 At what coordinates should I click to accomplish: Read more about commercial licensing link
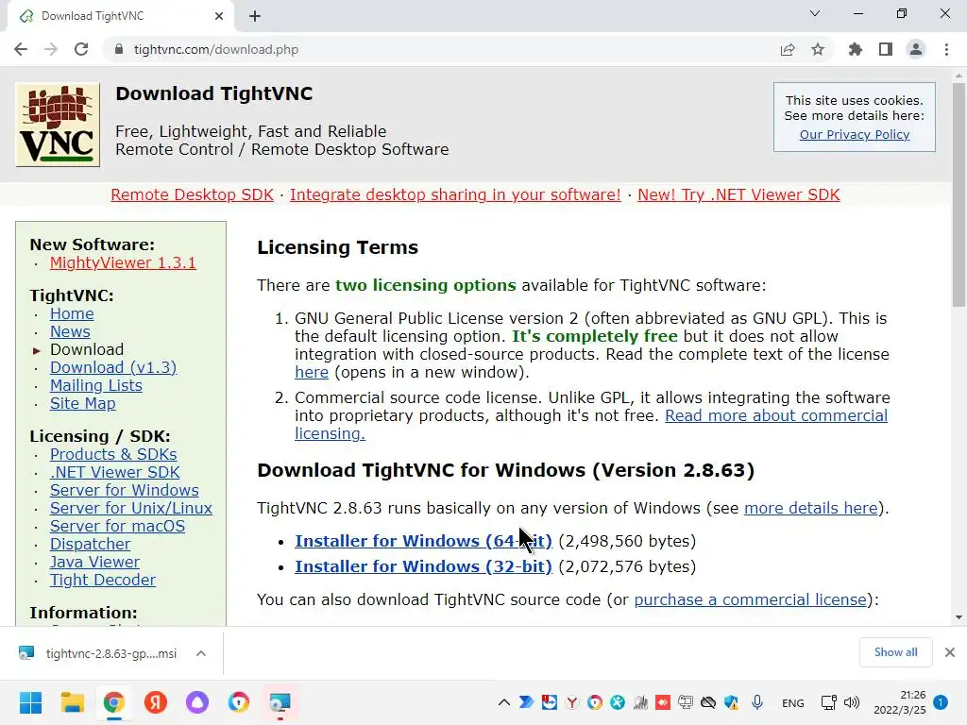[x=776, y=415]
